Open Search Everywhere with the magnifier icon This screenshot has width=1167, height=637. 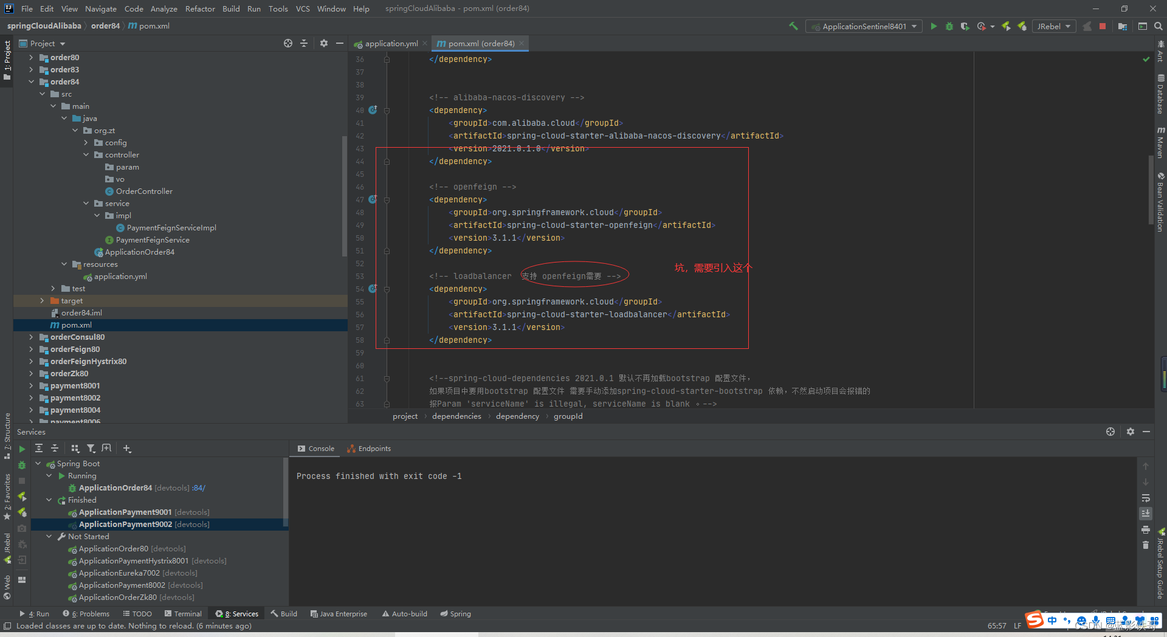click(1158, 26)
